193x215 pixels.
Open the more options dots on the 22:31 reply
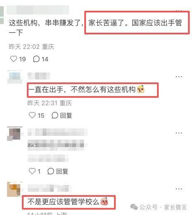click(x=179, y=77)
